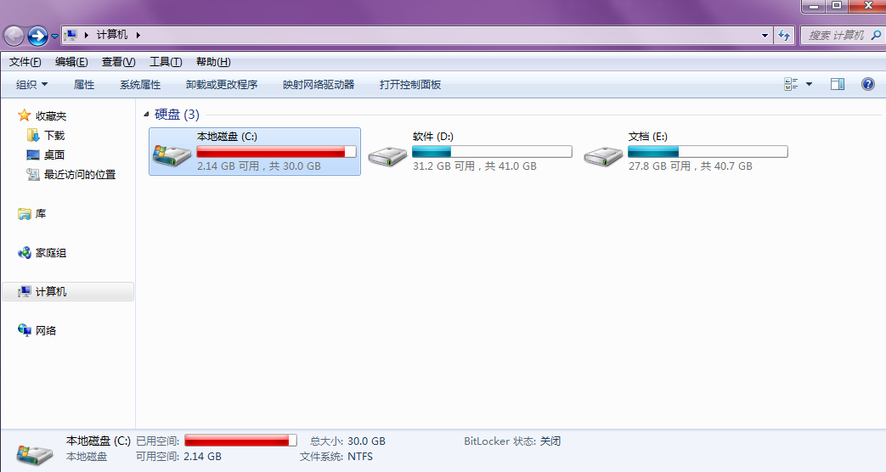Expand the 组织 dropdown menu

tap(31, 85)
